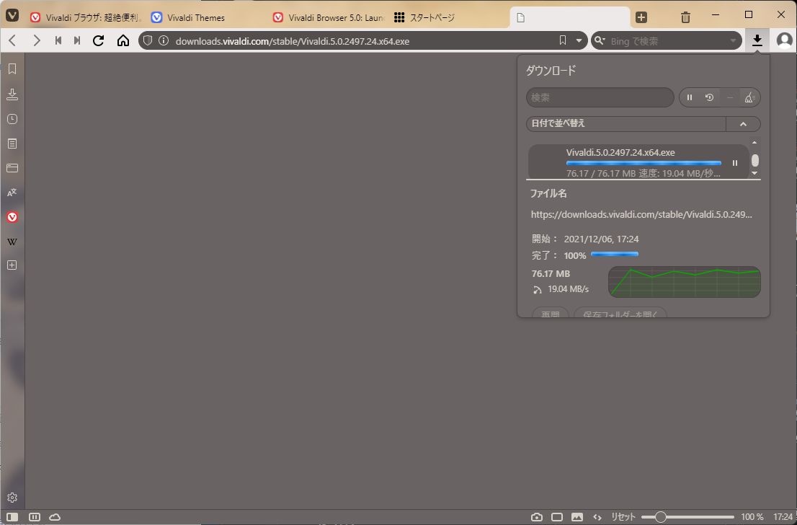This screenshot has height=525, width=797.
Task: Go to the home page
Action: coord(123,40)
